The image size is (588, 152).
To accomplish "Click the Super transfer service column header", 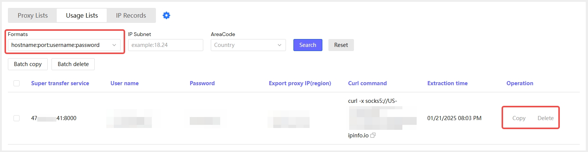I will [60, 83].
